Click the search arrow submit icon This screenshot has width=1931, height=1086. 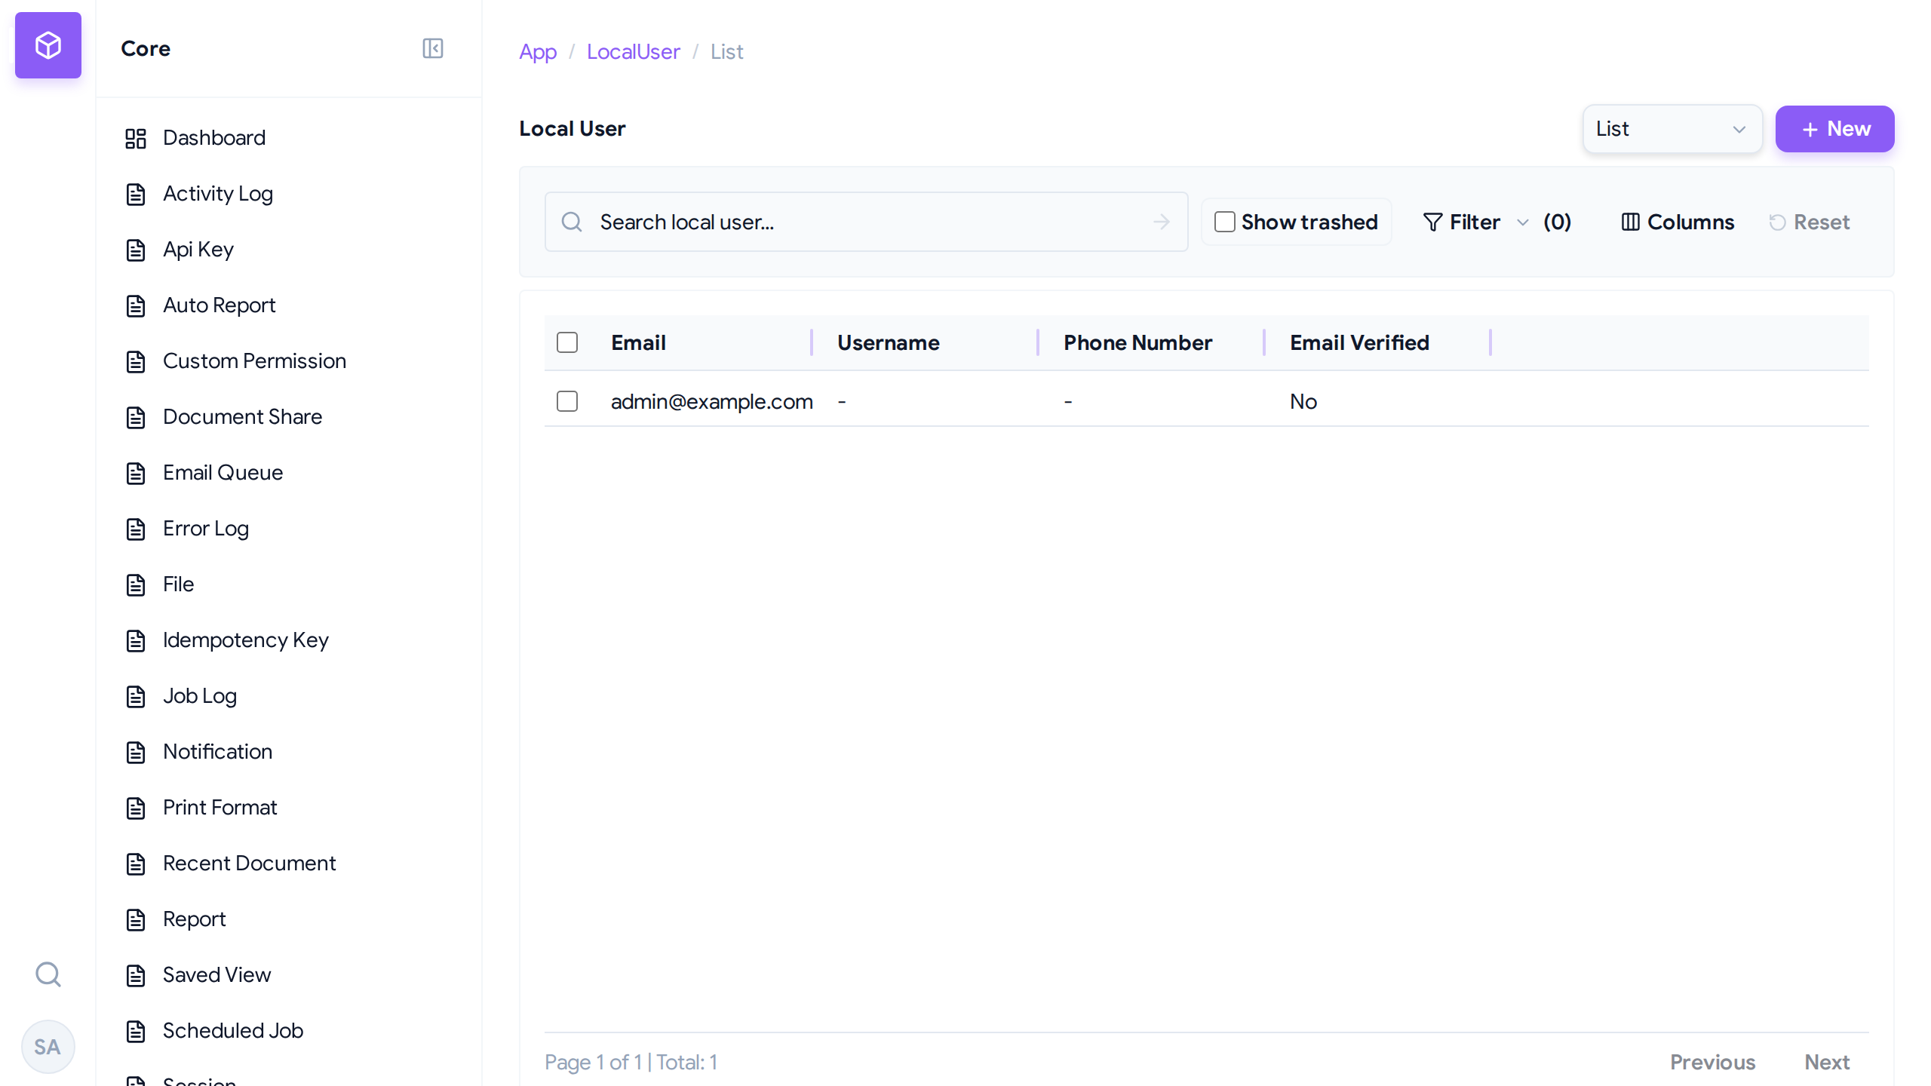click(x=1162, y=222)
